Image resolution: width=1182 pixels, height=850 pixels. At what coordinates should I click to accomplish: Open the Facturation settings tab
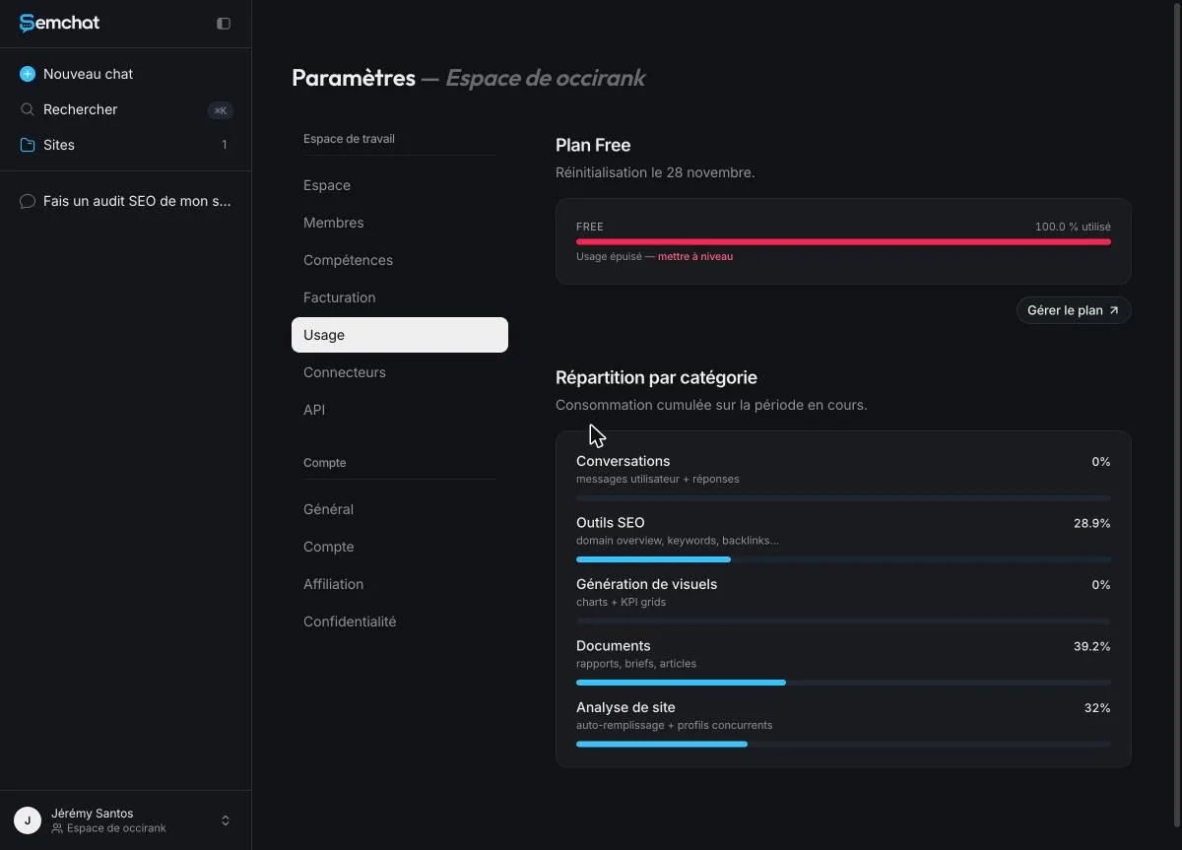[x=400, y=297]
